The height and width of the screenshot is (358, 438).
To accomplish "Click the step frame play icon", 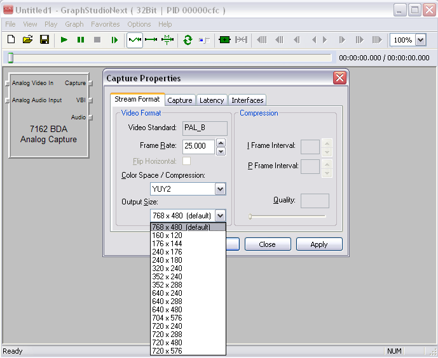I will [x=114, y=40].
